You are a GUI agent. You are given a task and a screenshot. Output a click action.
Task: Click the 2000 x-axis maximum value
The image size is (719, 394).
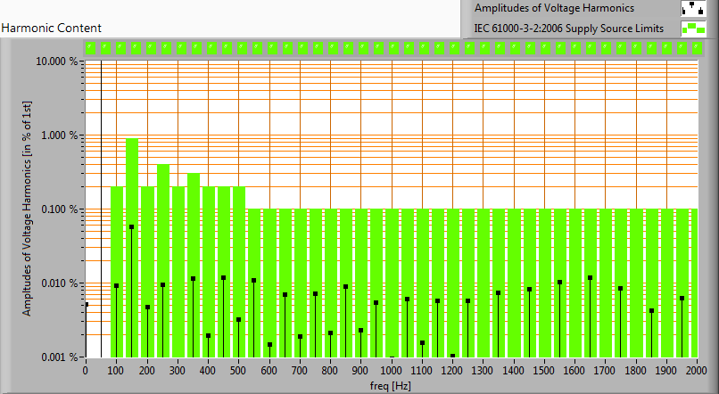(x=697, y=369)
